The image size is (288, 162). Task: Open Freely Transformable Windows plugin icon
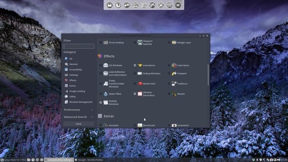tap(106, 84)
